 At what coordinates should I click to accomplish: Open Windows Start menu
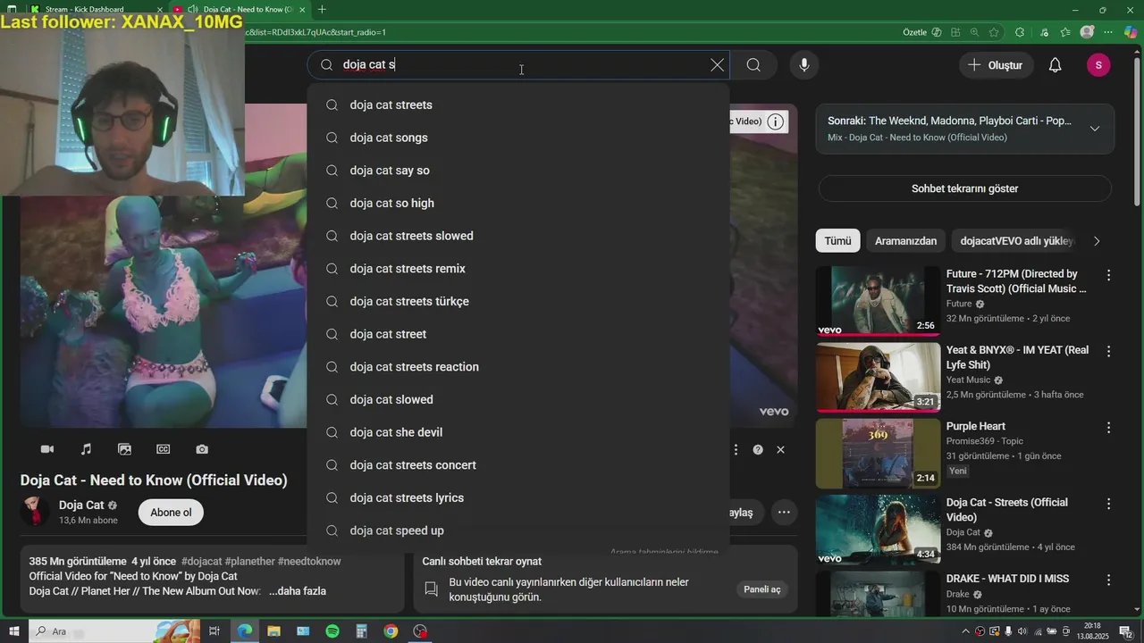(x=13, y=631)
